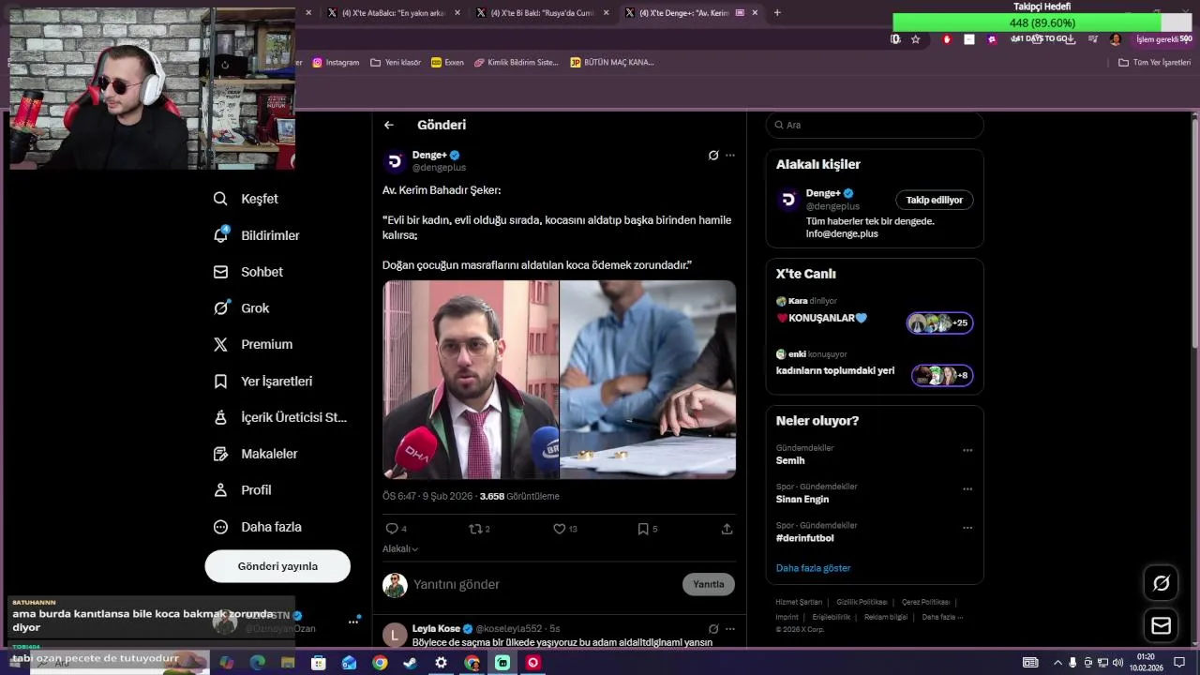Image resolution: width=1200 pixels, height=675 pixels.
Task: Open the Instagram bookmark
Action: coord(336,63)
